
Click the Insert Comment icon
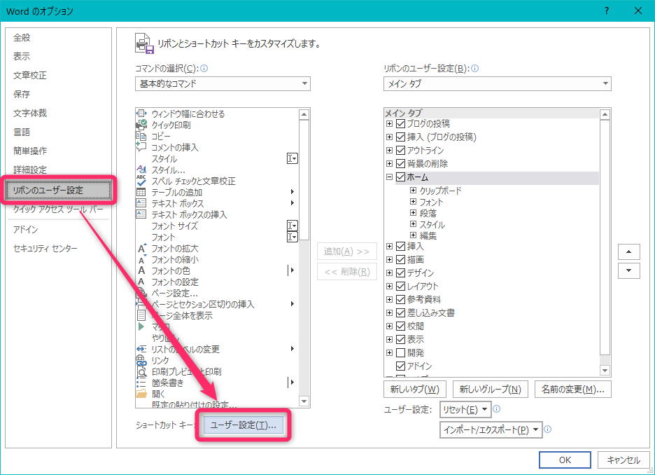coord(141,148)
